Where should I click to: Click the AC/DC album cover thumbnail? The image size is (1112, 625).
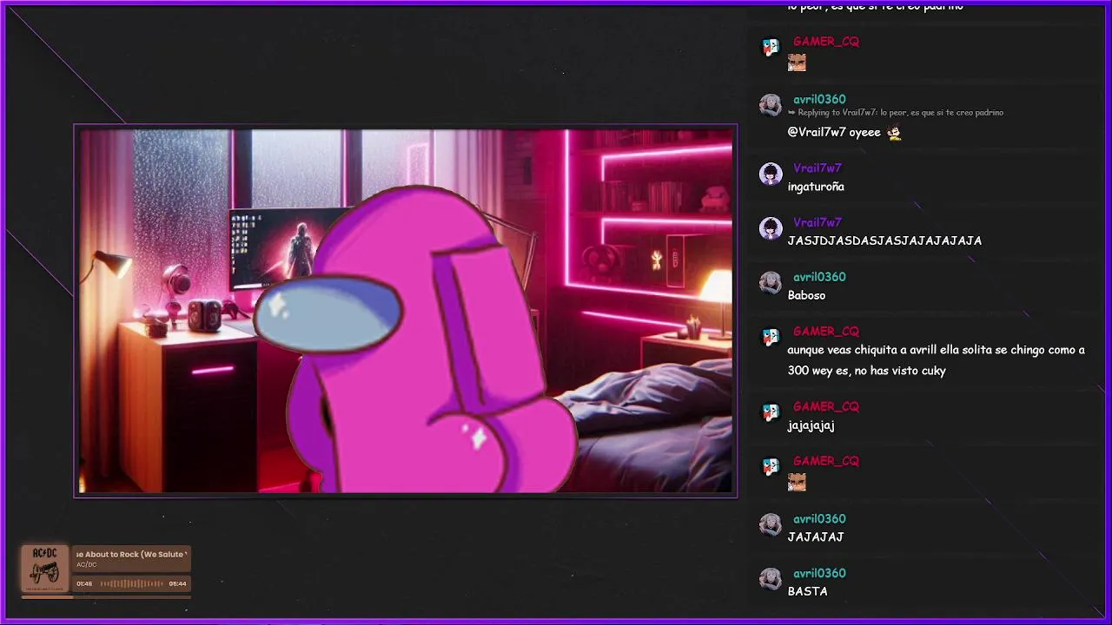point(44,569)
